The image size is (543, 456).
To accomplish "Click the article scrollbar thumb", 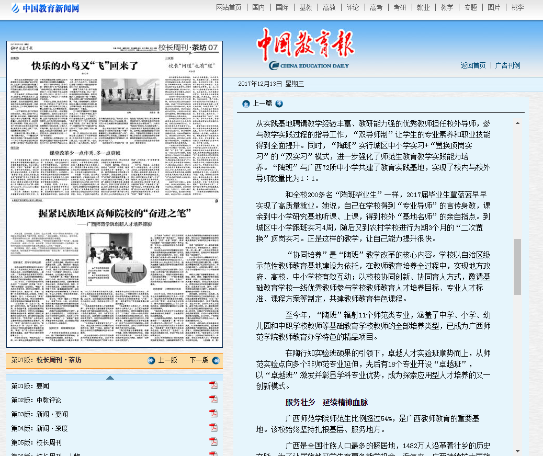I will coord(517,267).
